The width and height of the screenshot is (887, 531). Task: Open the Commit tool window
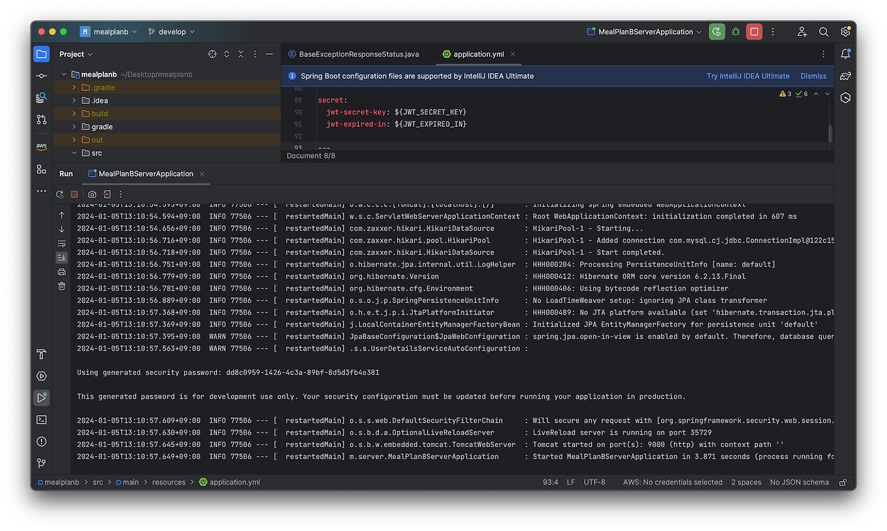(42, 76)
